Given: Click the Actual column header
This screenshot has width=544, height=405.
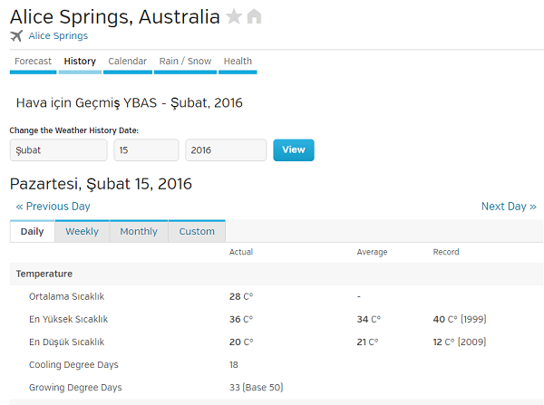Looking at the screenshot, I should pyautogui.click(x=241, y=252).
